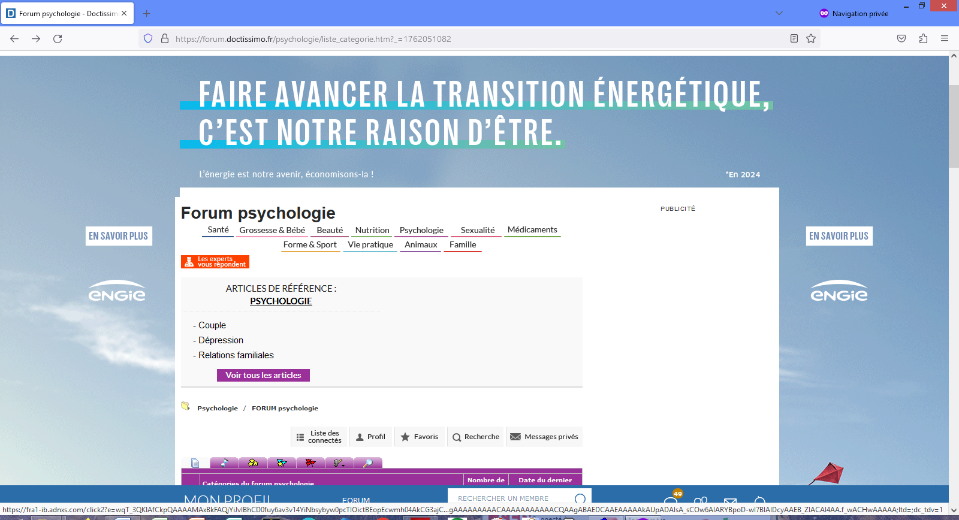Open the PSYCHOLOGIE reference articles heading link
This screenshot has height=520, width=959.
point(281,301)
